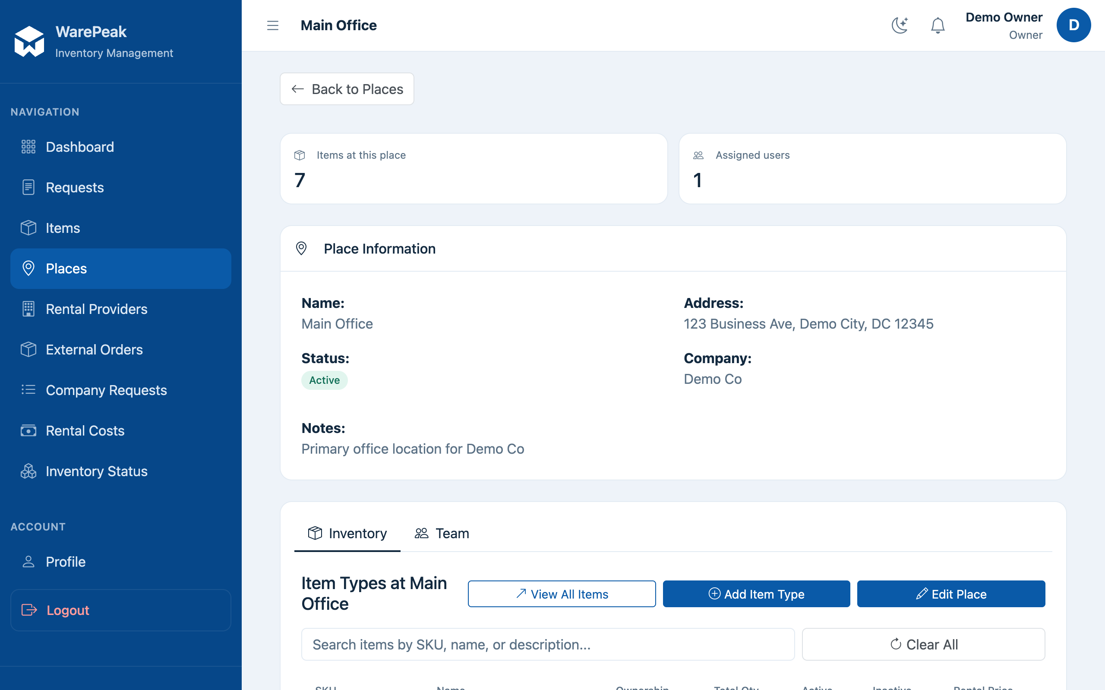Click the Main Office name value
This screenshot has height=690, width=1105.
pyautogui.click(x=337, y=323)
